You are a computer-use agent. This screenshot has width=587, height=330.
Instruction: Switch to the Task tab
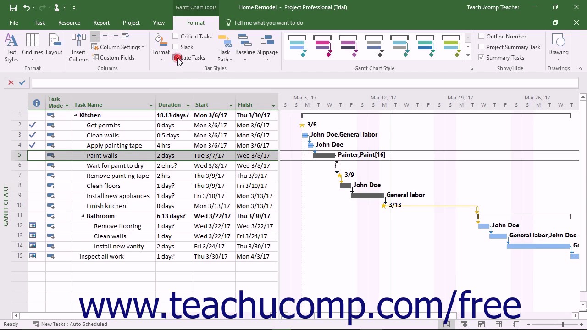[39, 23]
